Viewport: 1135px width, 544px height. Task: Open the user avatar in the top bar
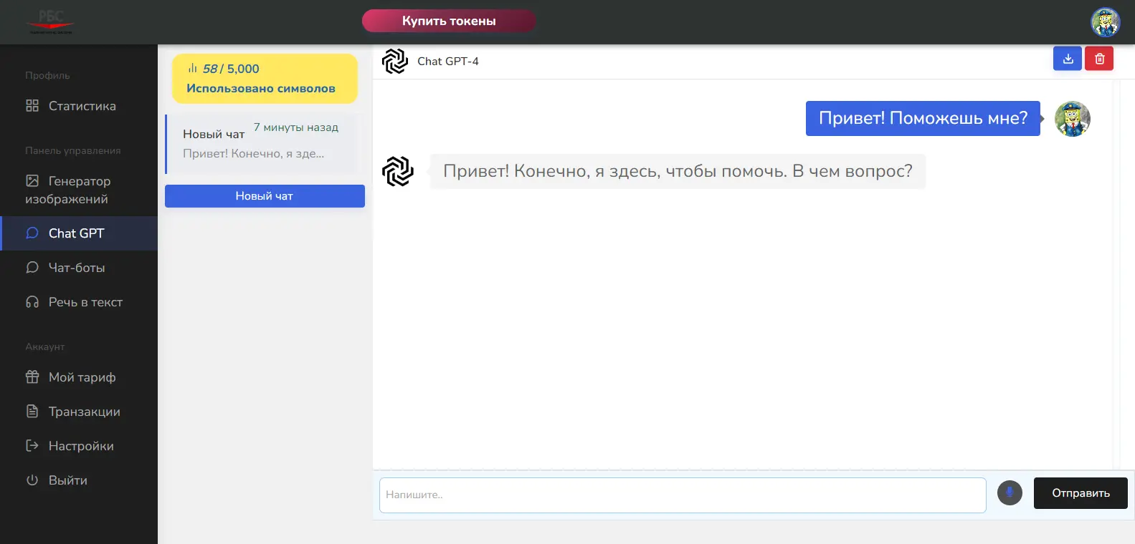pyautogui.click(x=1105, y=22)
